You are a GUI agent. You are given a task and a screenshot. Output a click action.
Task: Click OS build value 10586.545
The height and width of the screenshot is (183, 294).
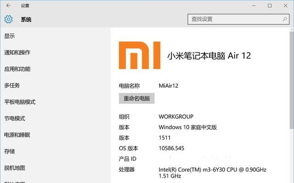click(x=171, y=148)
